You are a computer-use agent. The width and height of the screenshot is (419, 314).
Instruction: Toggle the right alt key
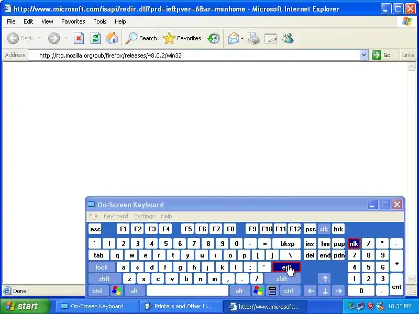coord(239,290)
